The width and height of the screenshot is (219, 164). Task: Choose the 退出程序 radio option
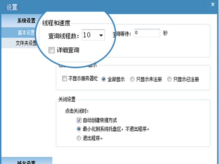point(79,138)
